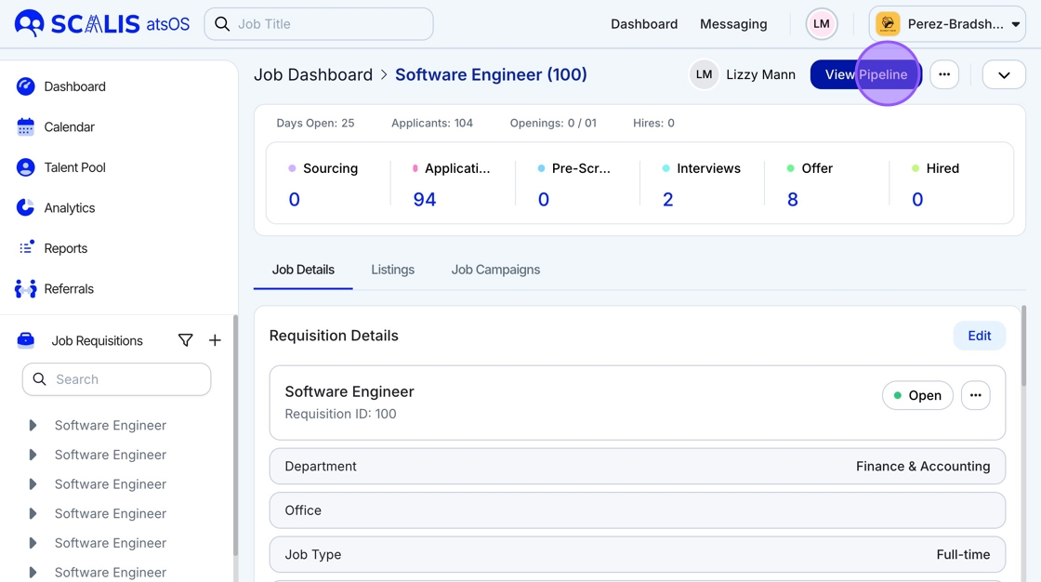Screen dimensions: 1041x582
Task: Click the three-dot menu beside View Pipeline
Action: (944, 74)
